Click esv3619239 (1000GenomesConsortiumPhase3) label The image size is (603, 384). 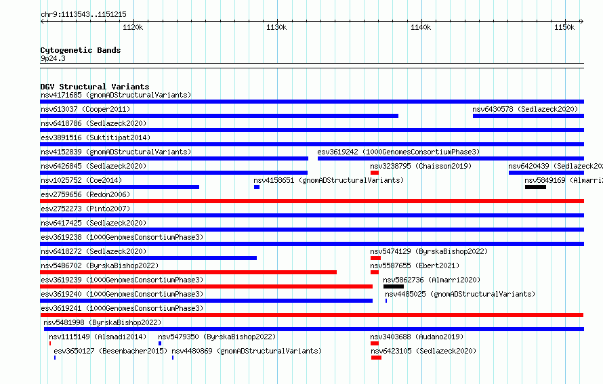[122, 280]
